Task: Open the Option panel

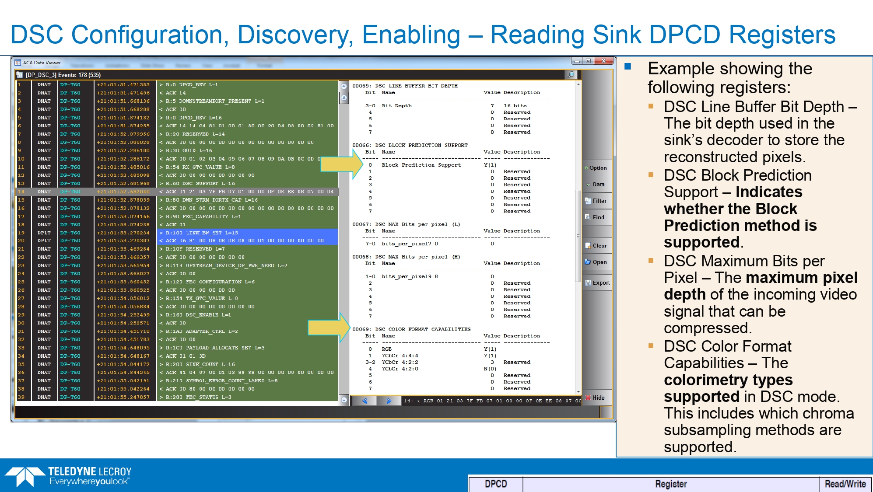Action: [x=597, y=168]
